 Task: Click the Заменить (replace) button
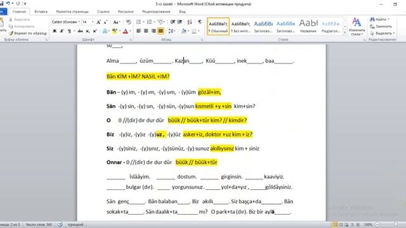[x=381, y=27]
